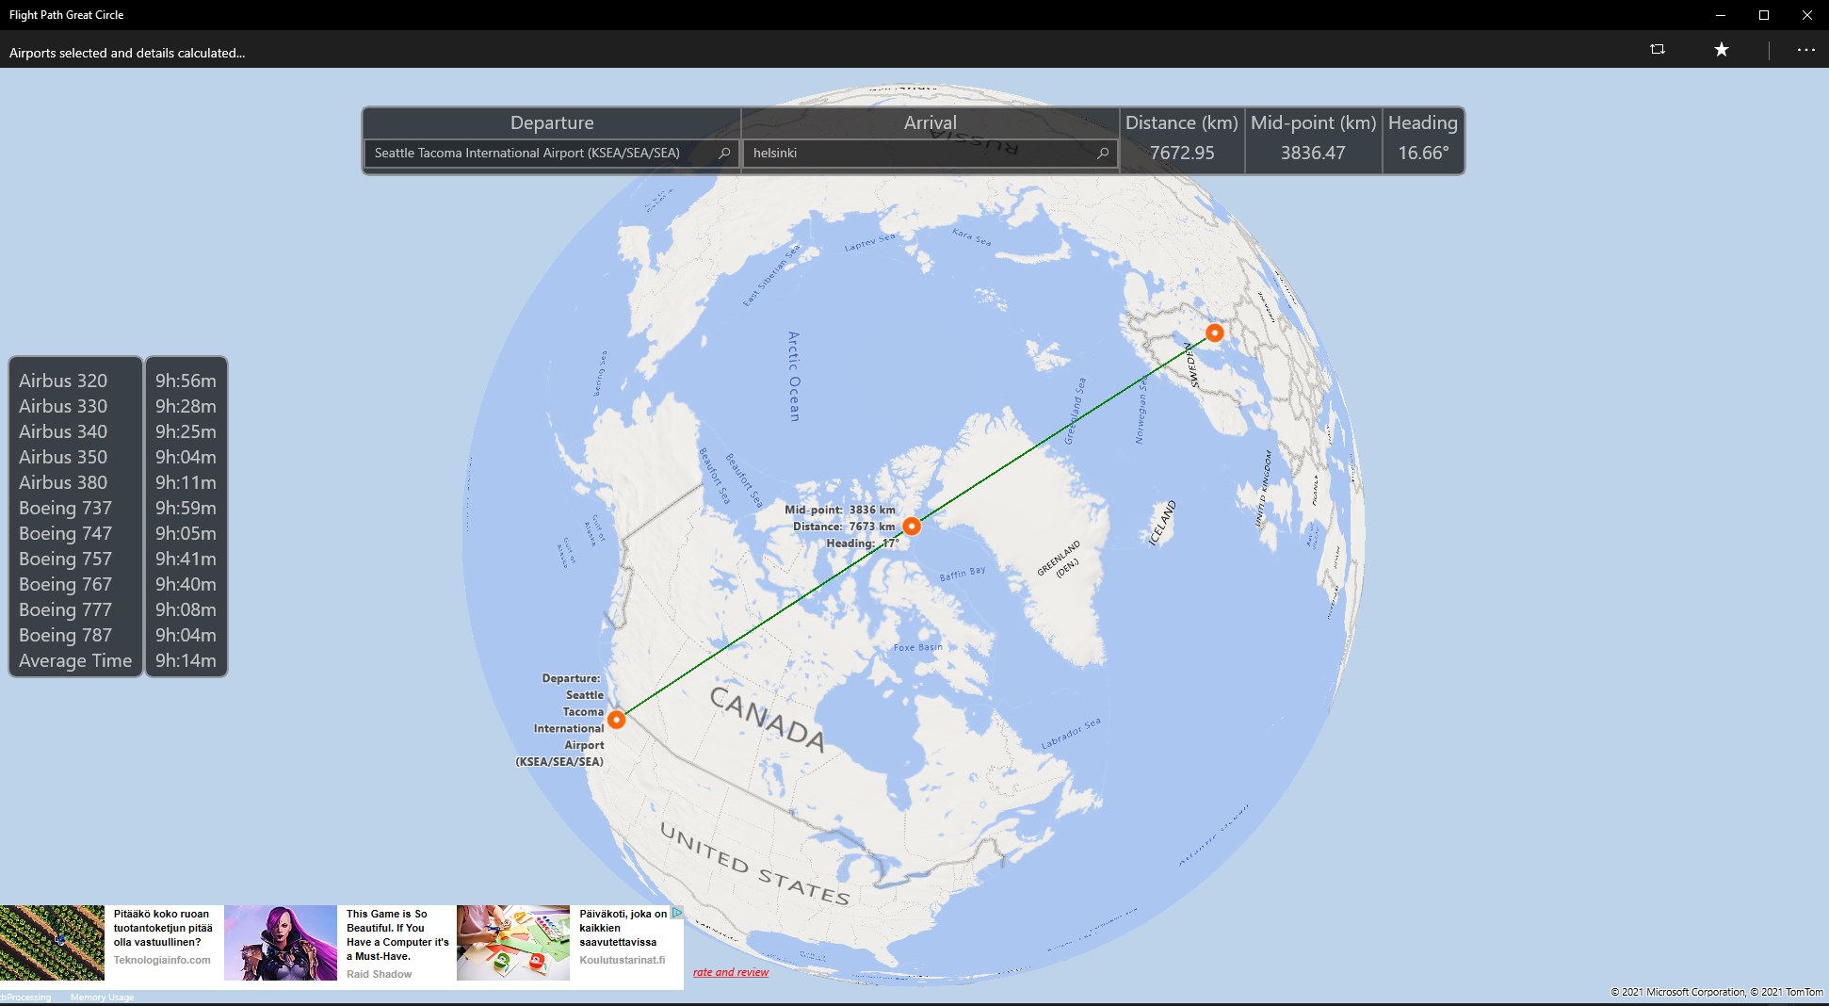The width and height of the screenshot is (1829, 1006).
Task: Click the heading value 16.66°
Action: coord(1423,153)
